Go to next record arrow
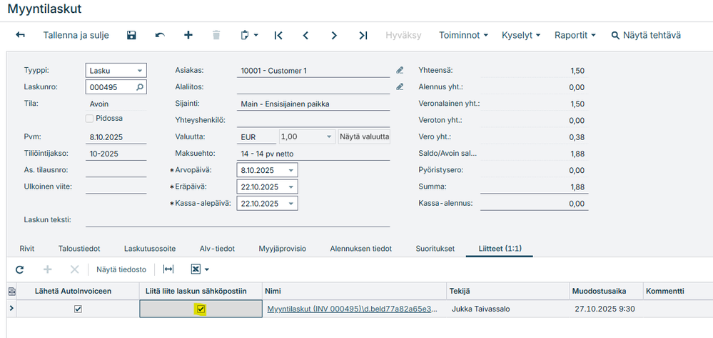 [x=334, y=35]
